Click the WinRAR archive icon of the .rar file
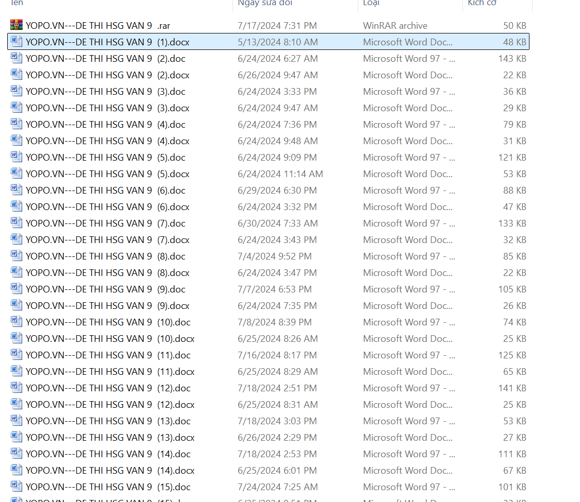Viewport: 580px width, 502px height. pos(16,25)
